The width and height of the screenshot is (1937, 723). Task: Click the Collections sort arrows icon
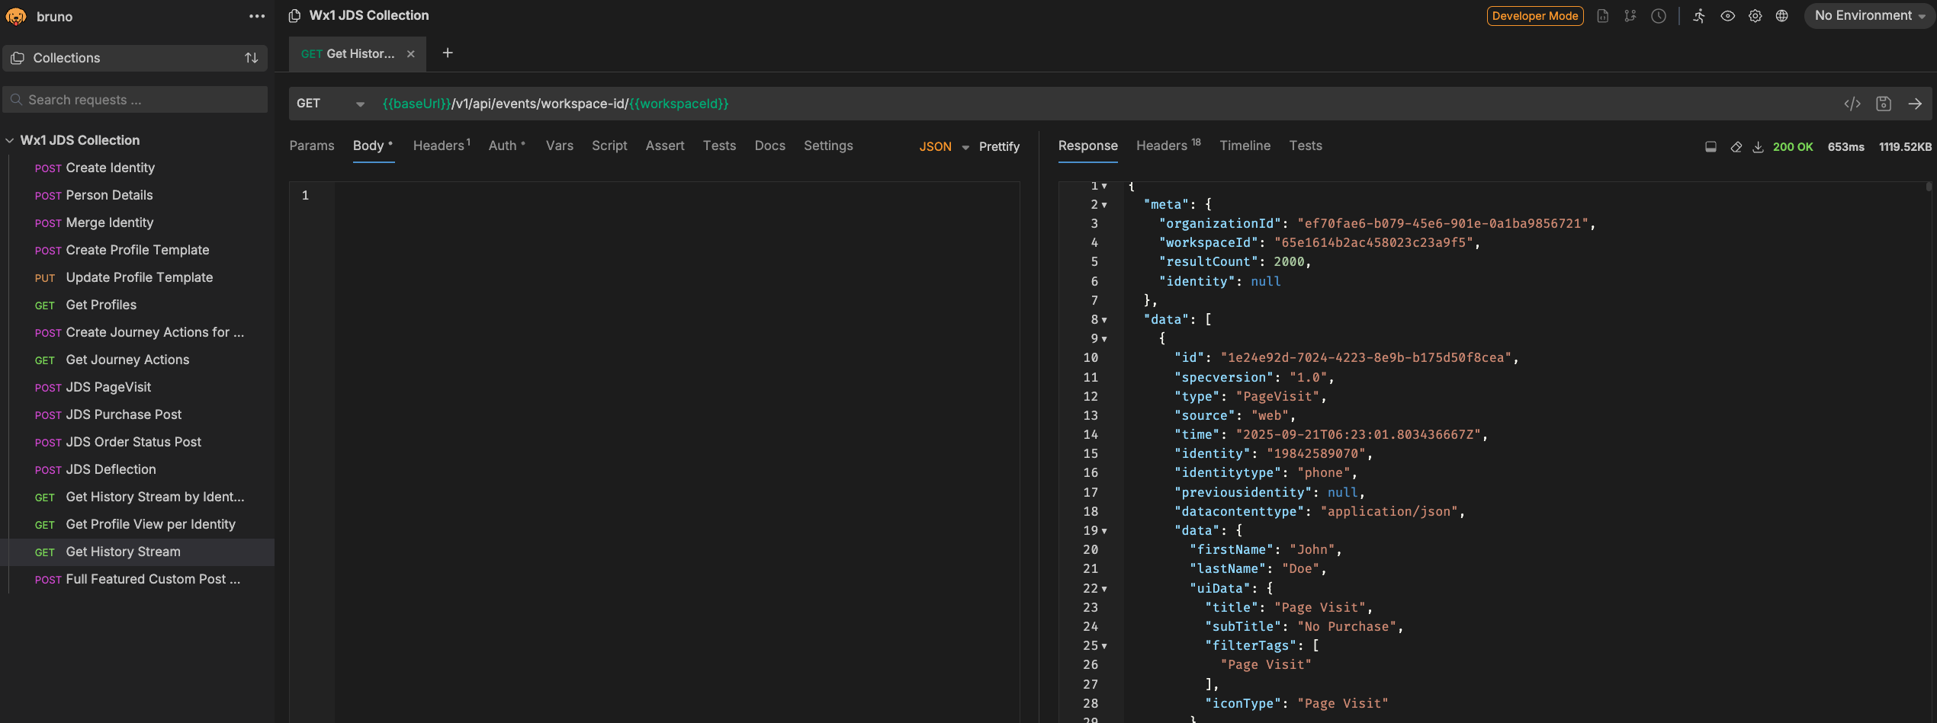click(x=251, y=58)
